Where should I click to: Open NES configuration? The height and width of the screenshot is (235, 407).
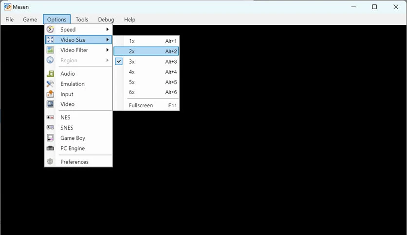[x=78, y=117]
